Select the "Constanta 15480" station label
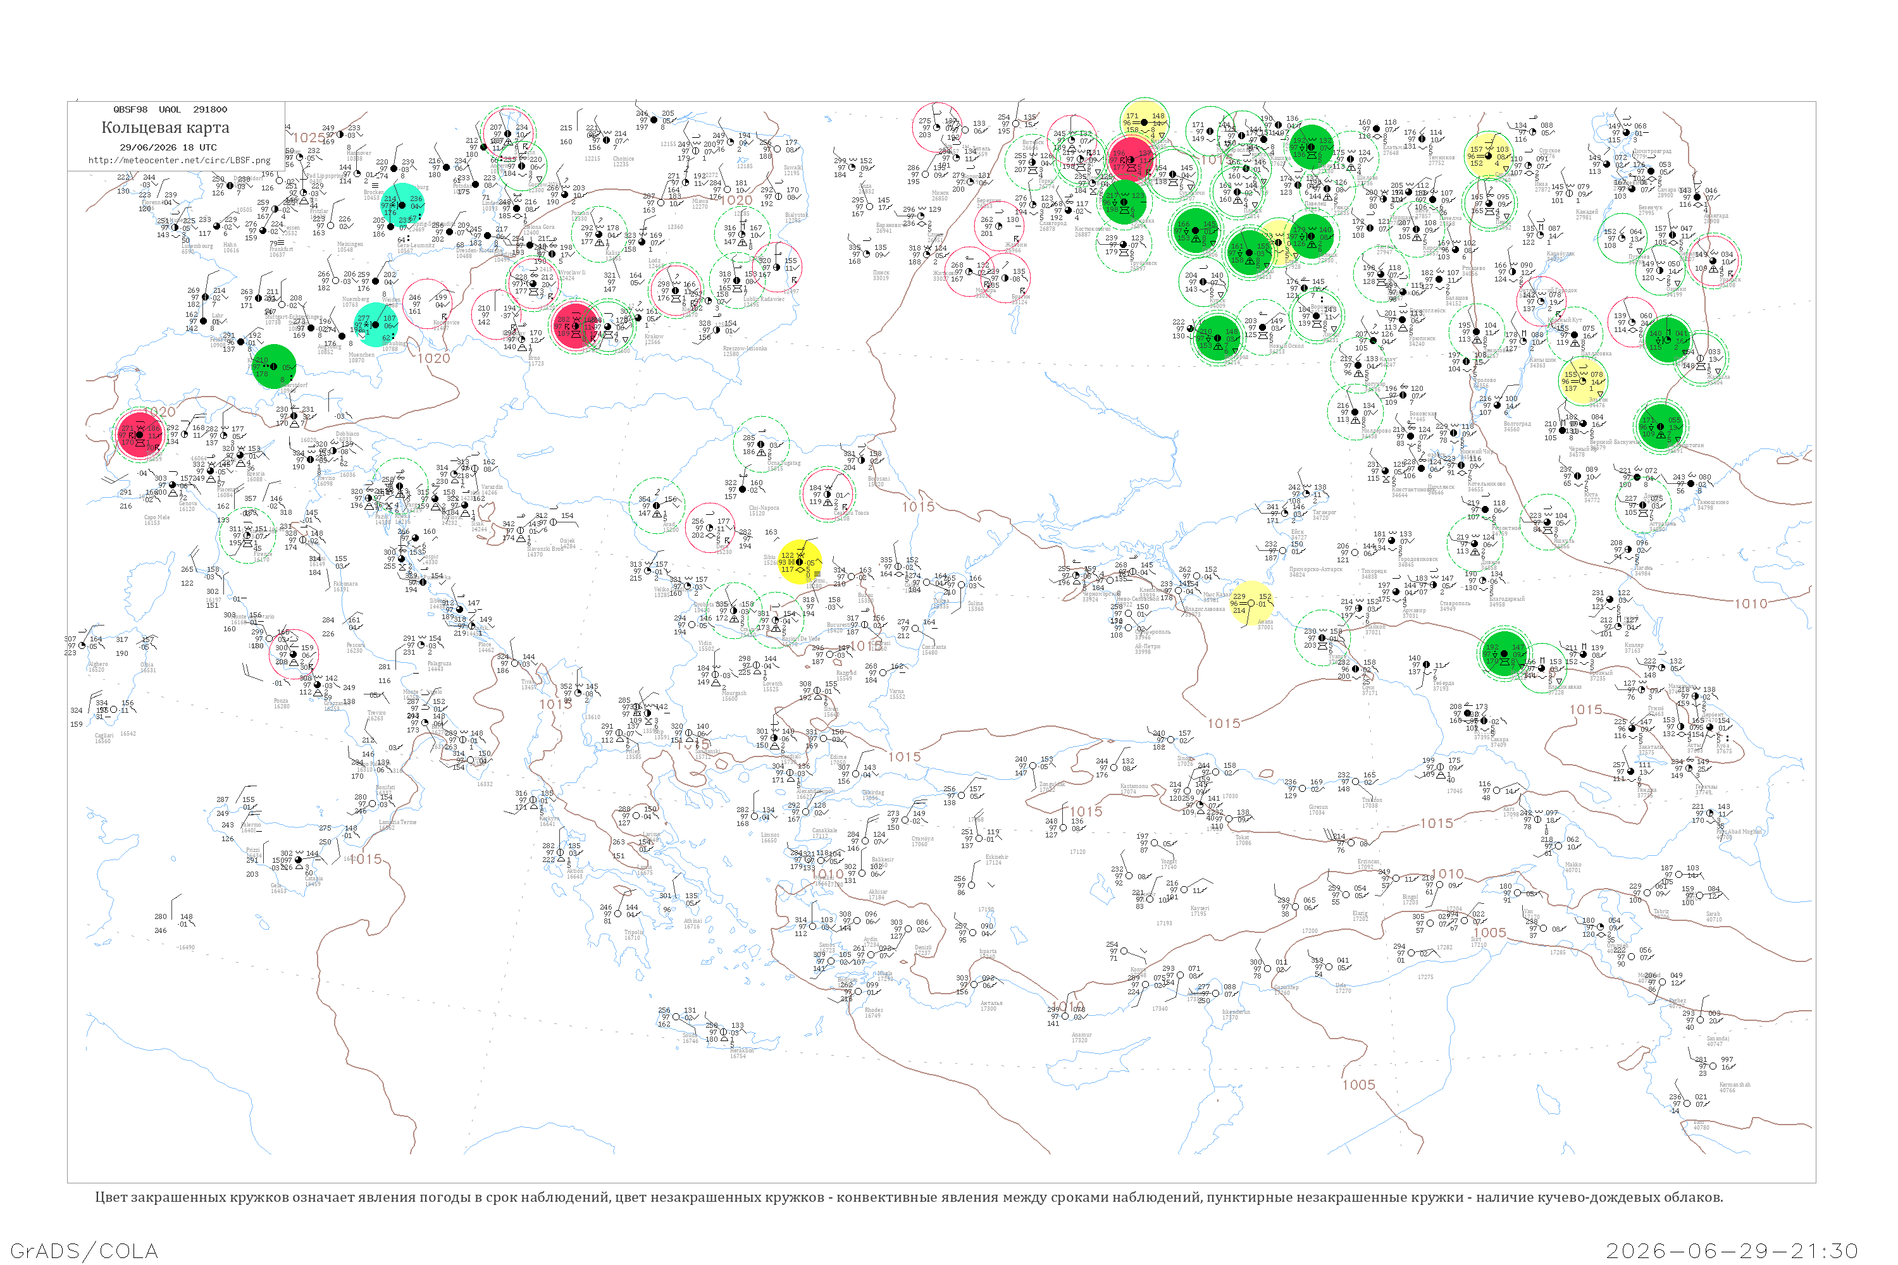This screenshot has width=1898, height=1265. click(934, 650)
